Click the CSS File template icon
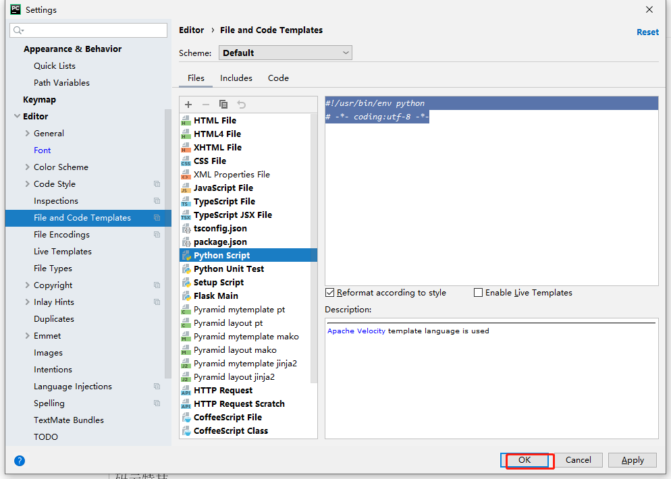 [186, 161]
